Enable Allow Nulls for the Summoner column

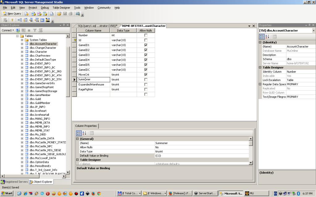pos(146,79)
